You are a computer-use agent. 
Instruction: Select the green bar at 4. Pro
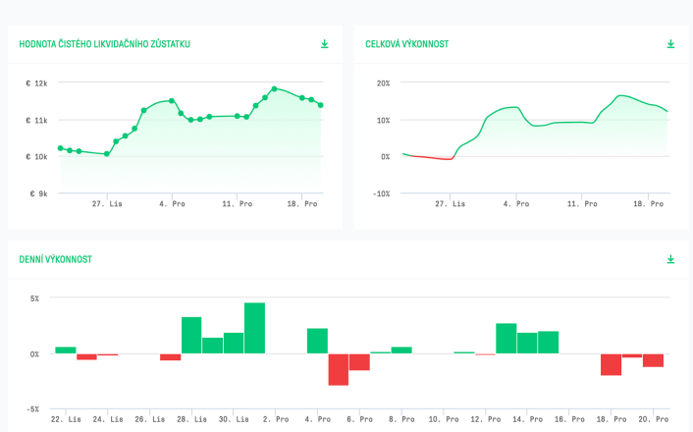tap(317, 341)
